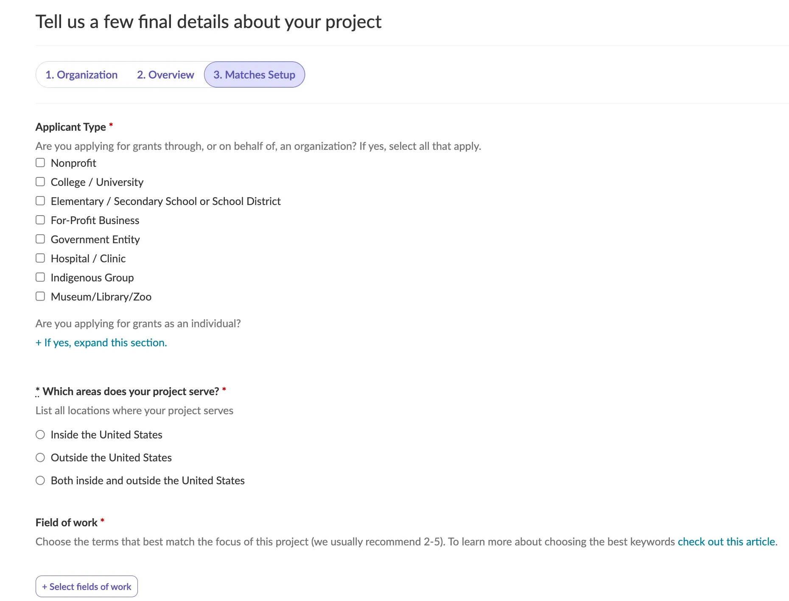
Task: Click the Field of work label
Action: tap(67, 522)
